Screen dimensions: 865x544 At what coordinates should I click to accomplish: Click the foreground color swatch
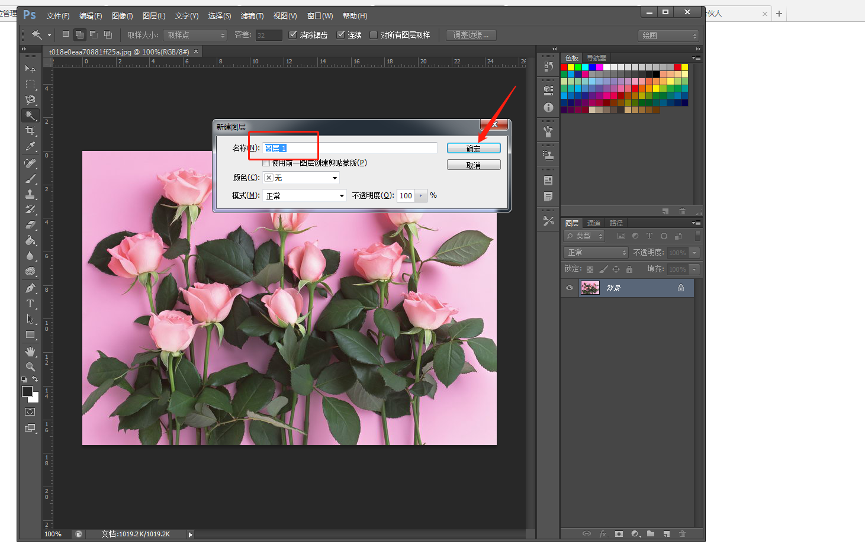coord(27,391)
